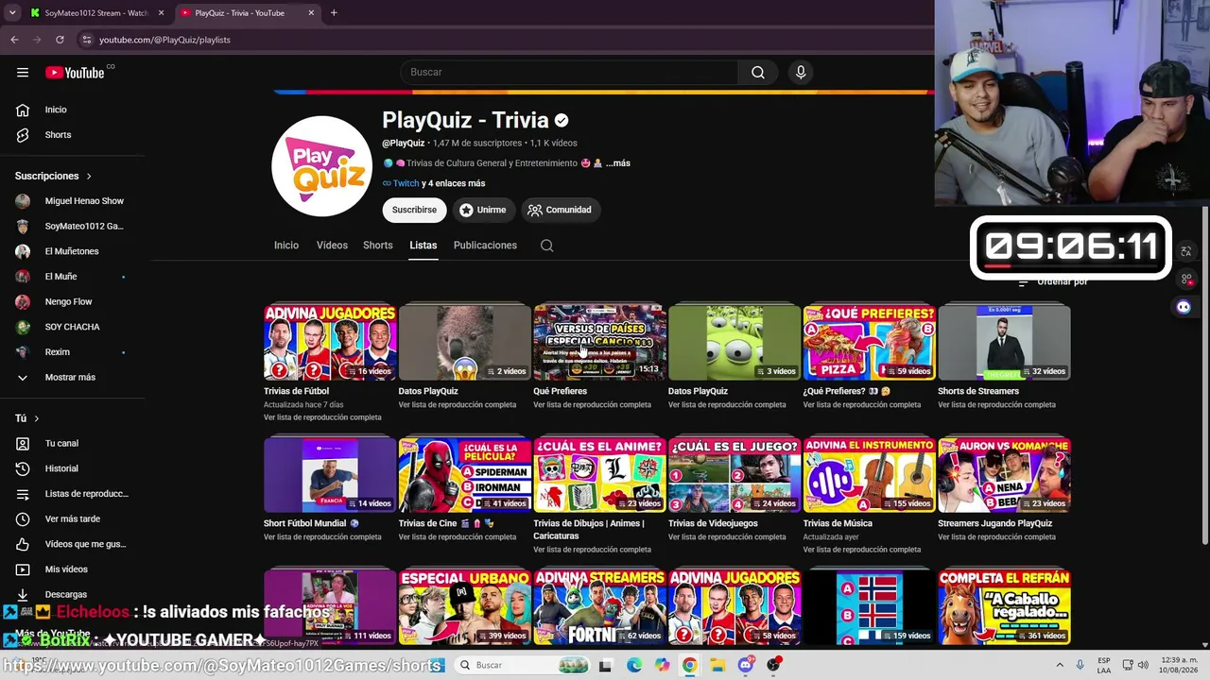Open Copilot from the taskbar

click(662, 665)
